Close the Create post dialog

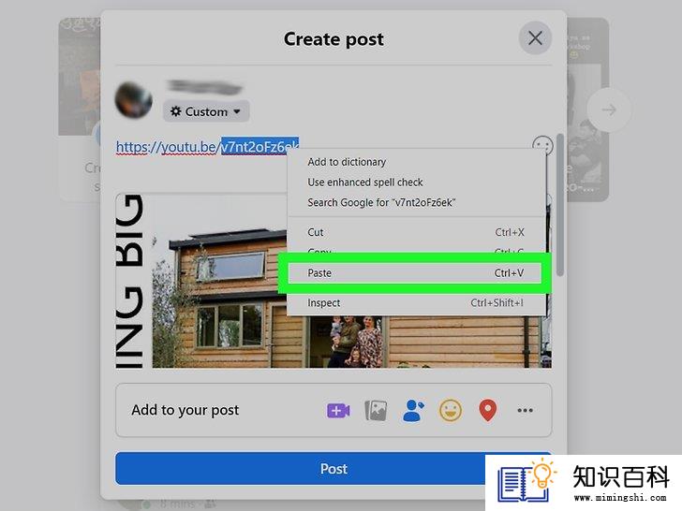(x=535, y=38)
